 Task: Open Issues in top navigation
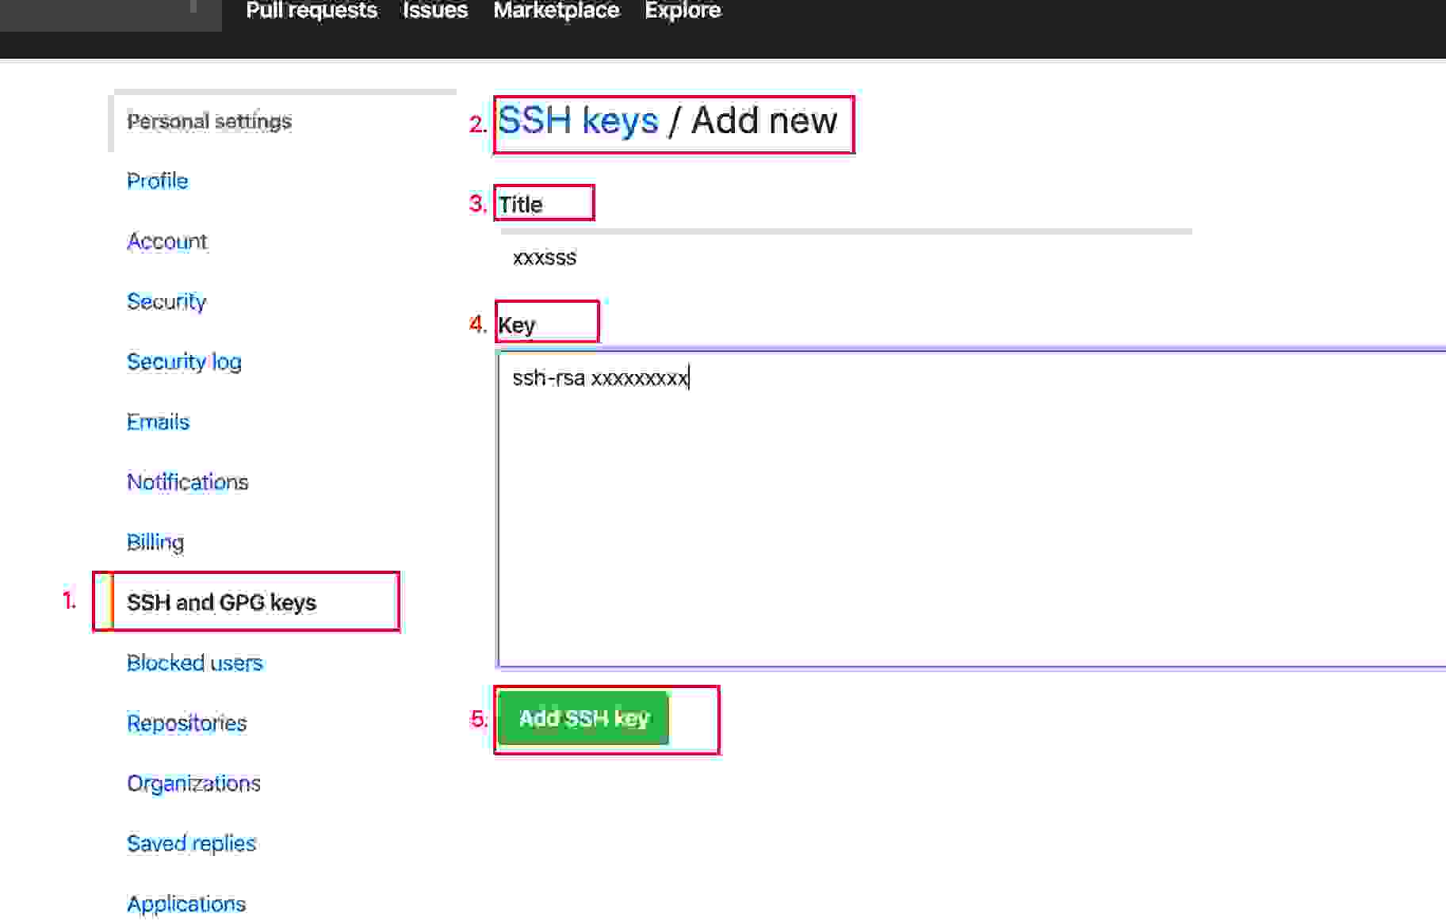click(x=435, y=10)
